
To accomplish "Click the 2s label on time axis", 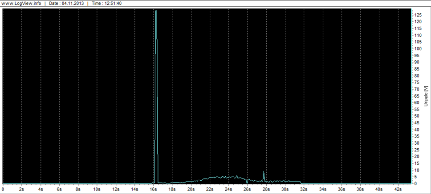I will tap(22, 189).
